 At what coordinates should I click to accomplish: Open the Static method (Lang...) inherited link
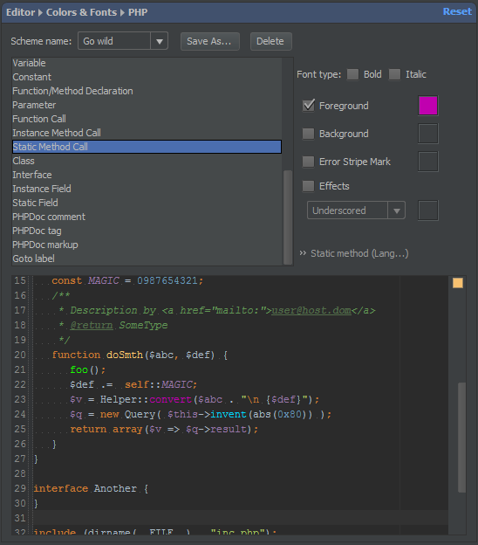point(359,253)
